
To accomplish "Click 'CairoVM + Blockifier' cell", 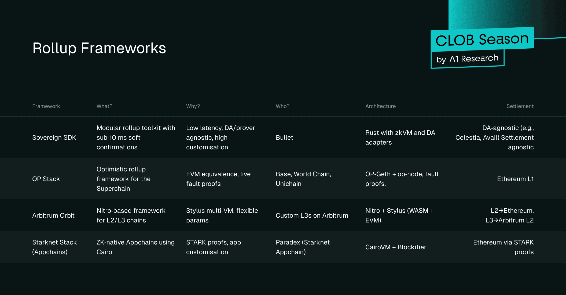I will pyautogui.click(x=396, y=247).
